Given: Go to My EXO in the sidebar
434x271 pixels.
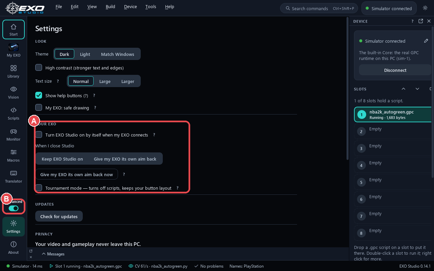Looking at the screenshot, I should click(14, 50).
